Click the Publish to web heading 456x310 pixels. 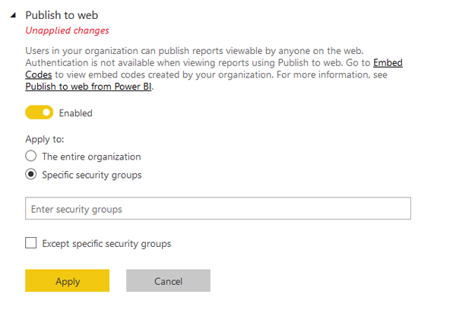pyautogui.click(x=62, y=15)
